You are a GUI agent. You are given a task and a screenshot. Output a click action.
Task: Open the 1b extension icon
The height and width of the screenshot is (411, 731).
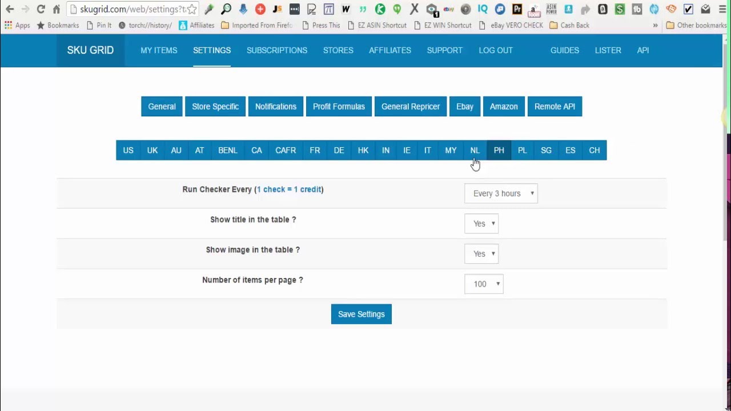[637, 9]
